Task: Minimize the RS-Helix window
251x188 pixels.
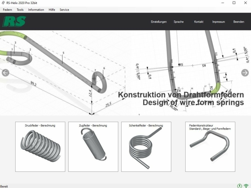Action: click(223, 3)
